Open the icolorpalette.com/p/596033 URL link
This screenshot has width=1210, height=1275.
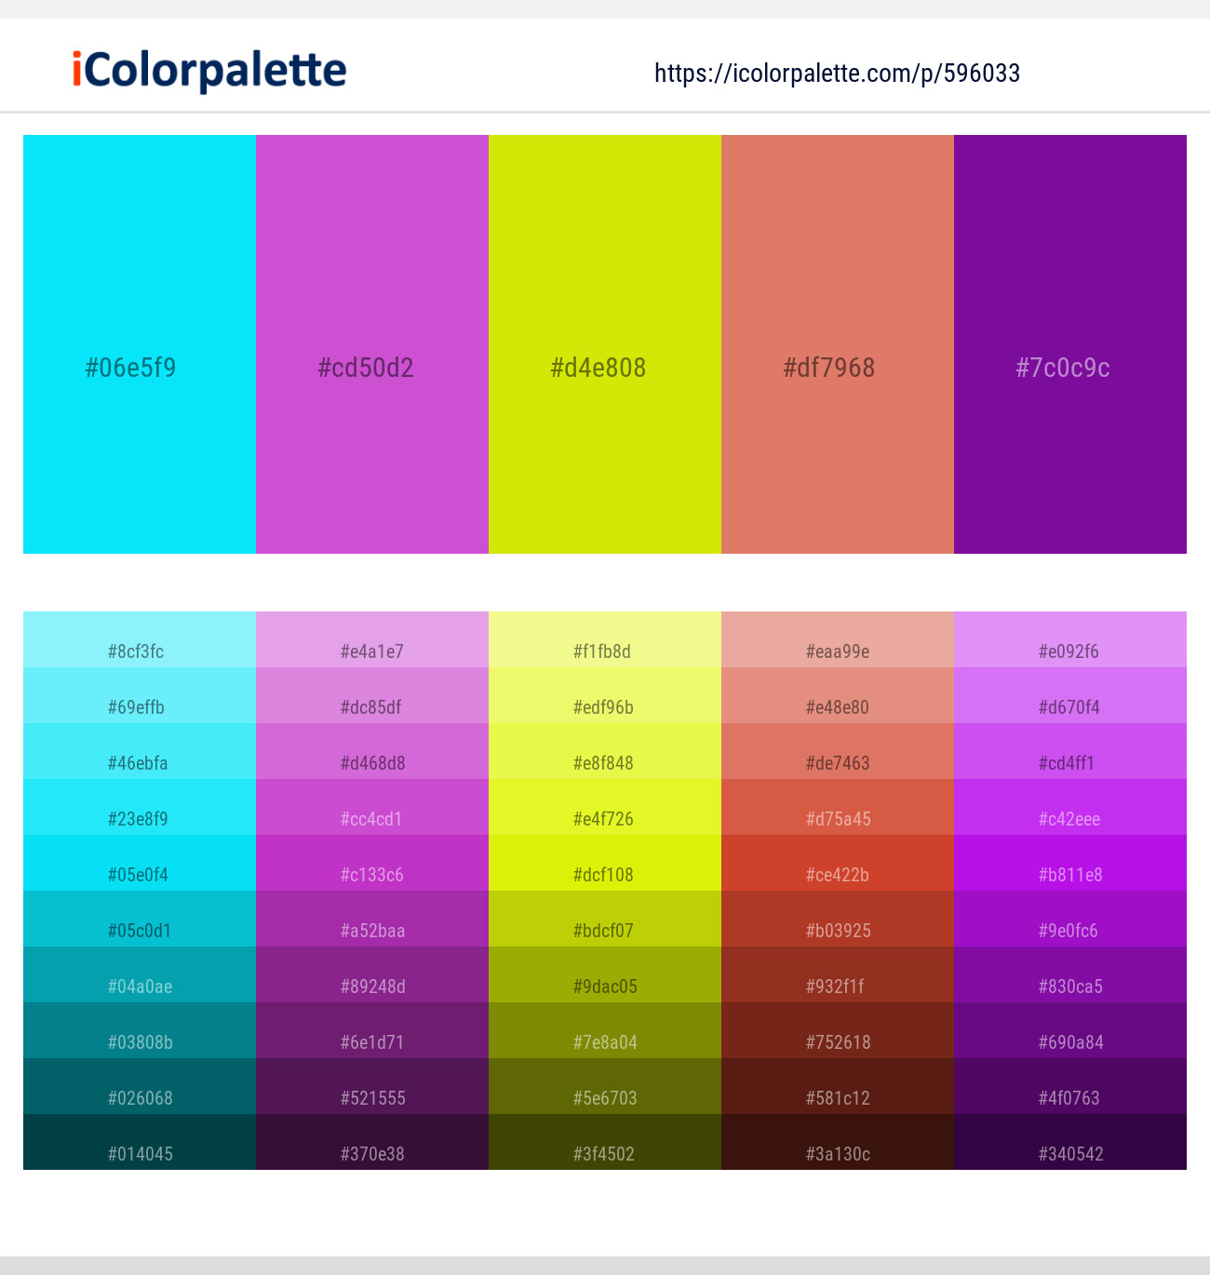(x=837, y=74)
